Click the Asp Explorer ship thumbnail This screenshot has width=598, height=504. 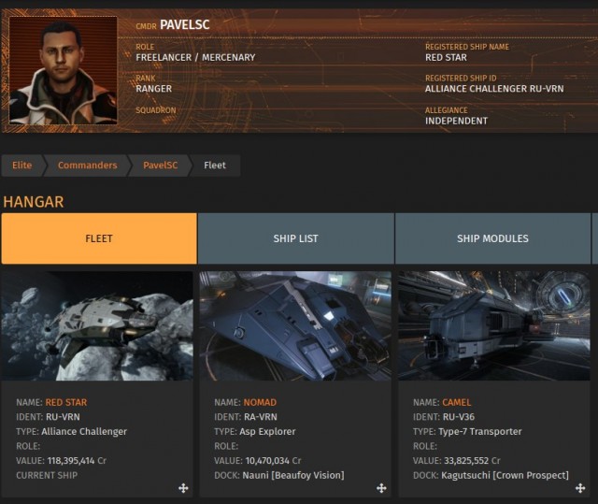(295, 325)
